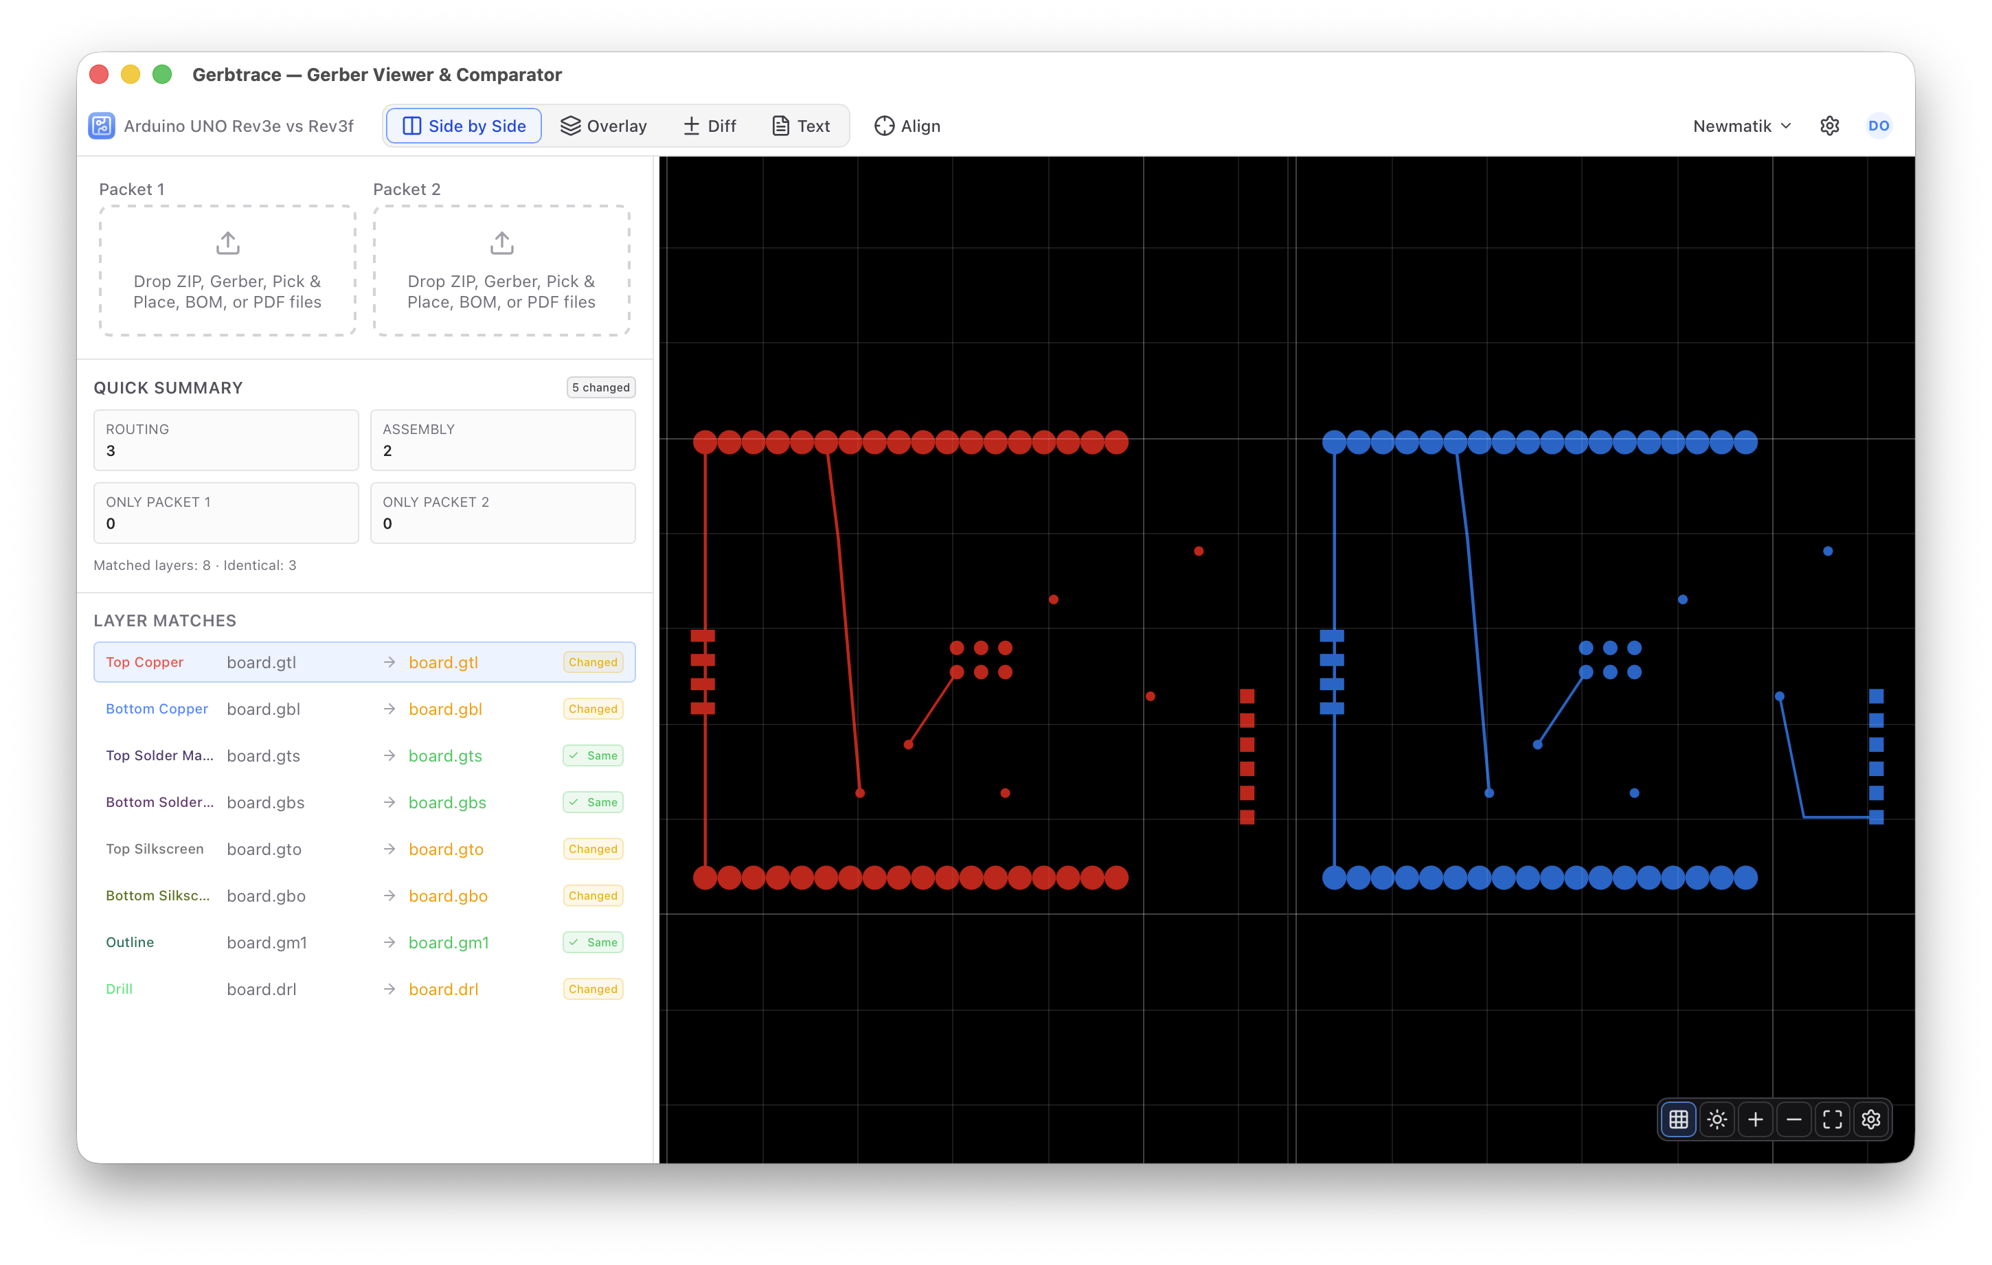The width and height of the screenshot is (1992, 1265).
Task: Click the DO user avatar
Action: [x=1879, y=126]
